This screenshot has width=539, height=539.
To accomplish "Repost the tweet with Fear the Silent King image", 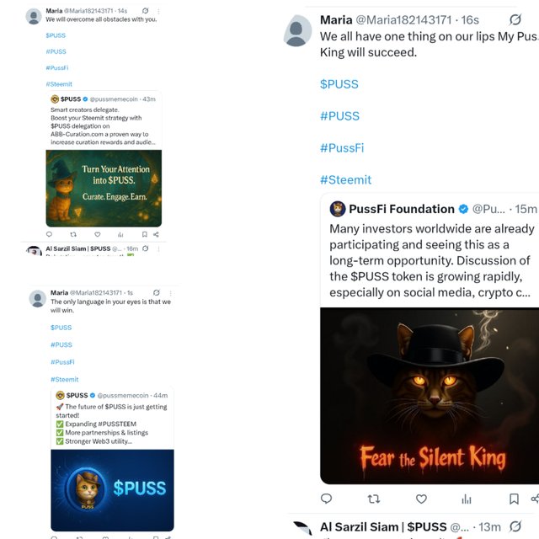I will 374,499.
